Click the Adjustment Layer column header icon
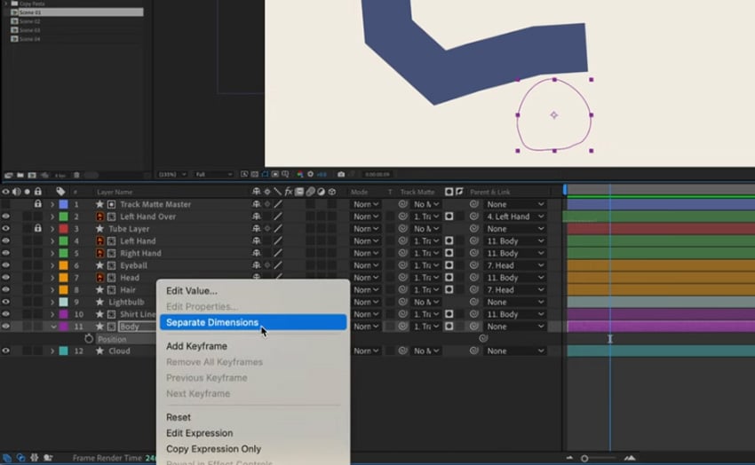Screen dimensions: 755x465 [x=321, y=192]
